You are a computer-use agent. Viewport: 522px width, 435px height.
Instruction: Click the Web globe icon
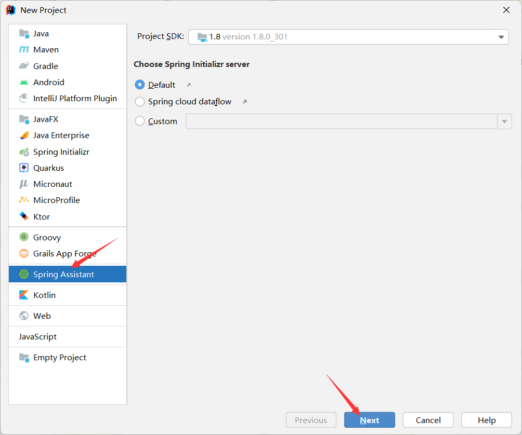tap(24, 316)
